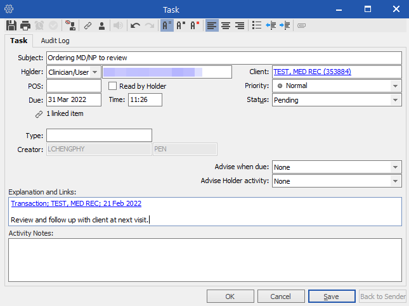This screenshot has width=409, height=306.
Task: Click the Print icon in toolbar
Action: pos(25,26)
